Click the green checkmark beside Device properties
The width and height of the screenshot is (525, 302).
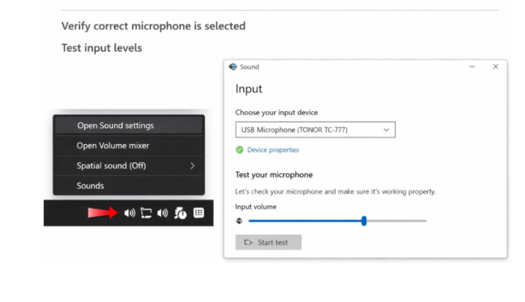239,150
